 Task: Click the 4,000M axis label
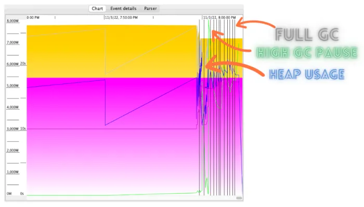pyautogui.click(x=12, y=107)
